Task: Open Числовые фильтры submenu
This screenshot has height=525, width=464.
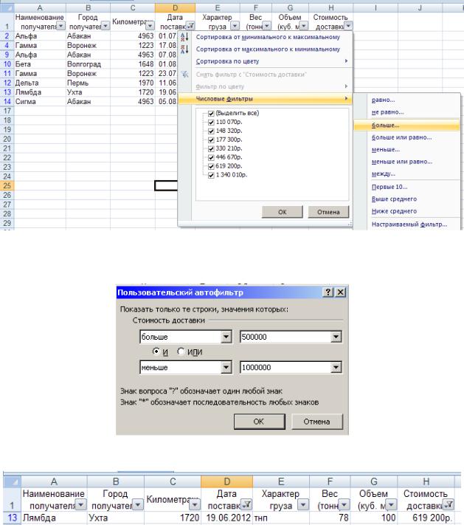Action: point(266,99)
